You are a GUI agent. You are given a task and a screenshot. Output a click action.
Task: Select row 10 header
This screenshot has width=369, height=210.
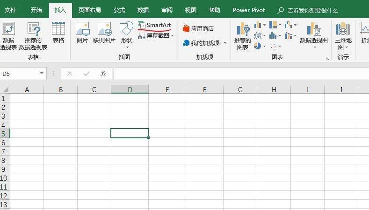point(5,178)
